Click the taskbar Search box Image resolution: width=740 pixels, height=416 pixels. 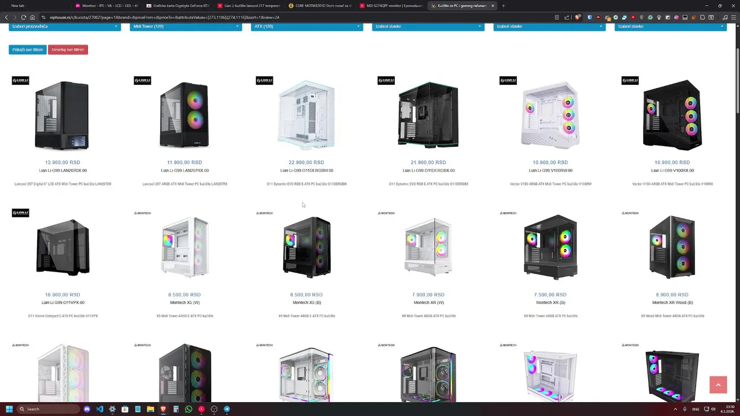(x=49, y=409)
